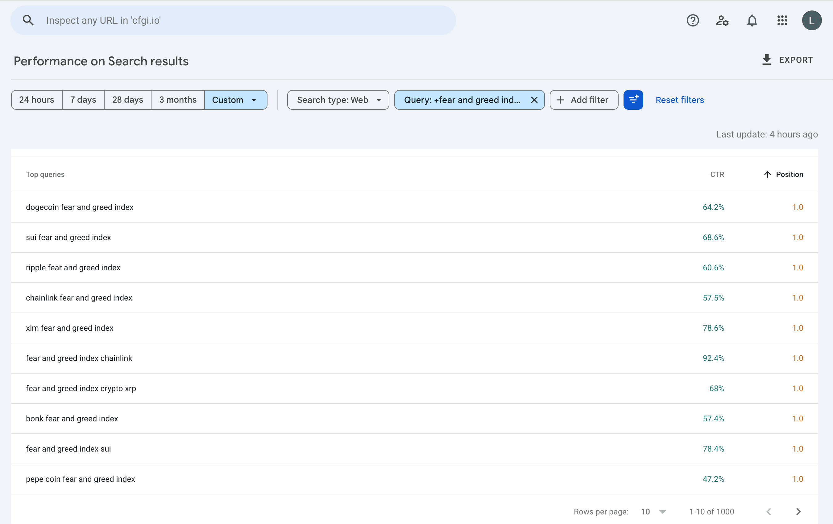Screen dimensions: 833x524
Task: Click the Reset filters link
Action: pyautogui.click(x=679, y=100)
